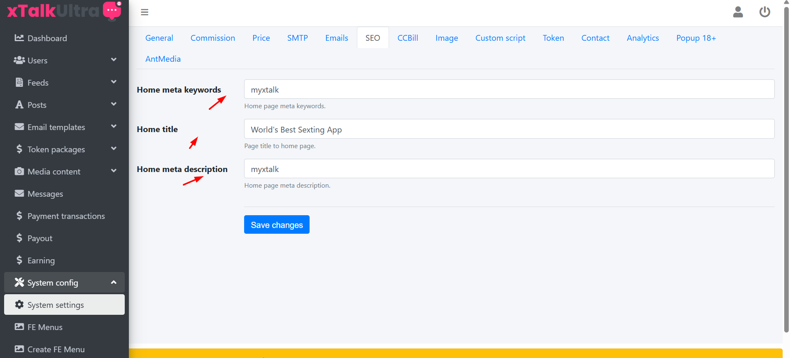Viewport: 790px width, 358px height.
Task: Switch to the SMTP tab
Action: (x=297, y=38)
